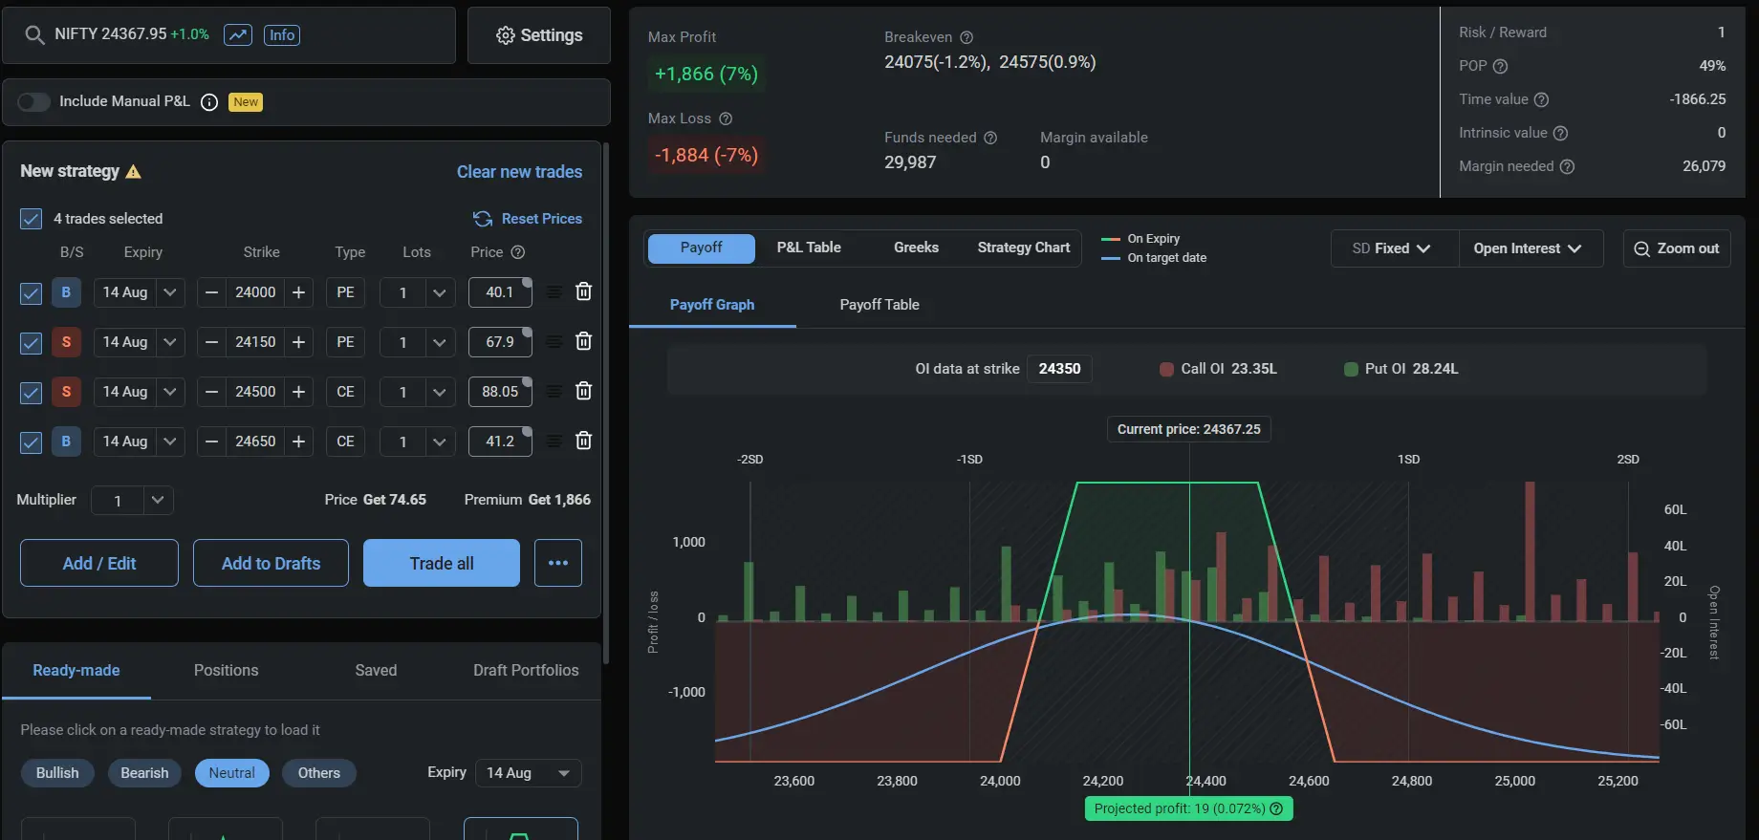Click PE type button on the 24000 row
The height and width of the screenshot is (840, 1759).
(345, 292)
